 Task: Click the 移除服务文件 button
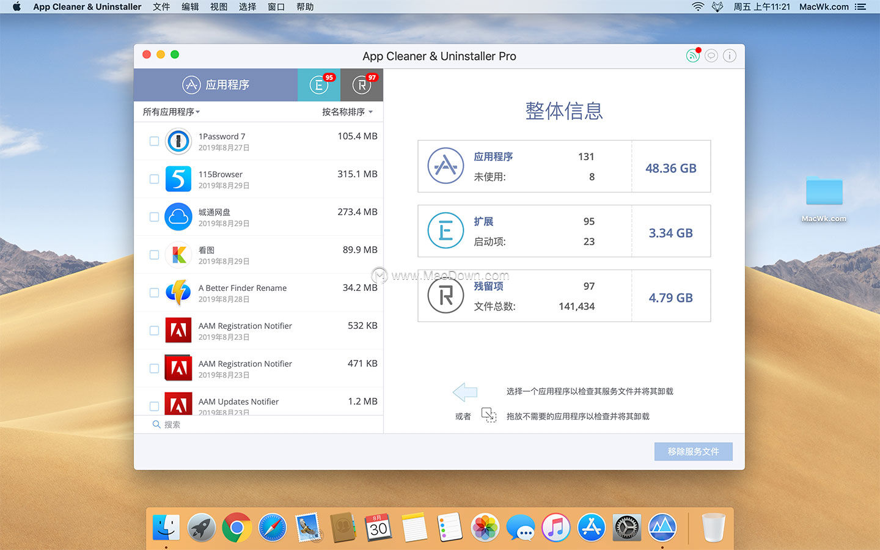click(x=694, y=452)
